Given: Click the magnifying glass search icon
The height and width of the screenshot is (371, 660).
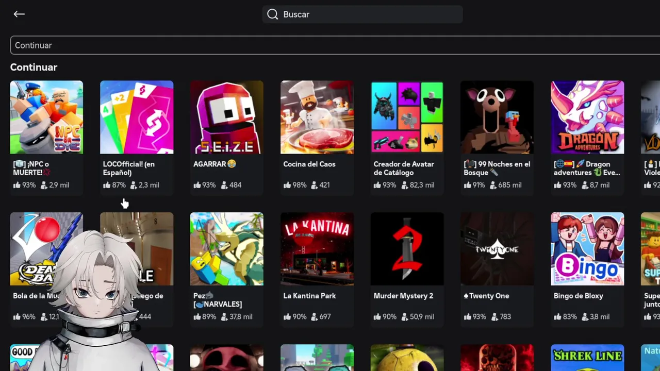Looking at the screenshot, I should 273,14.
